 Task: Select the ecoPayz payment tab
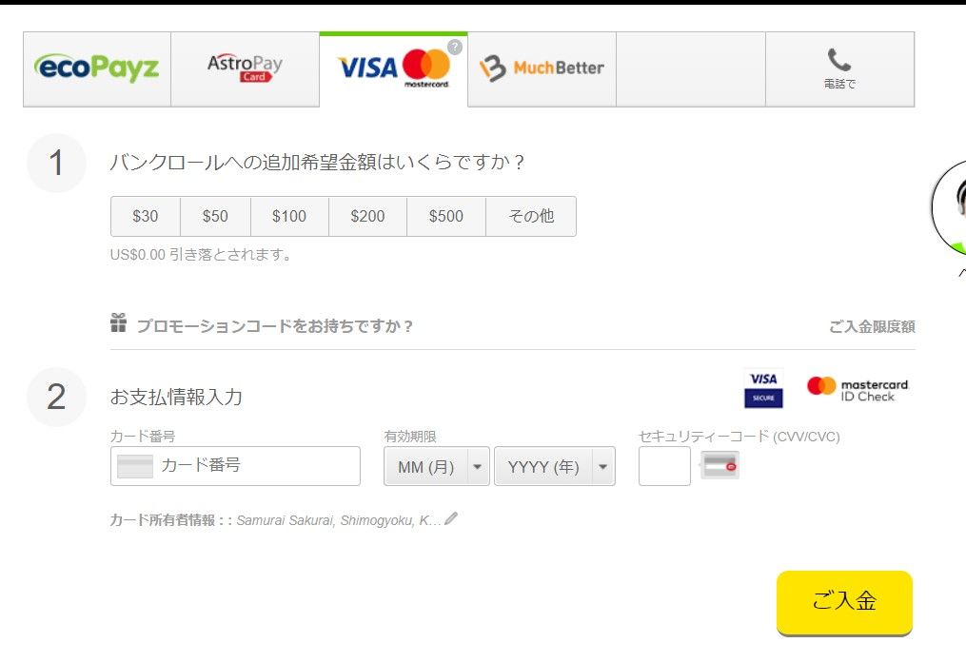pyautogui.click(x=97, y=69)
